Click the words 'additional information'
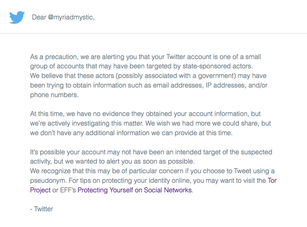 pos(118,133)
